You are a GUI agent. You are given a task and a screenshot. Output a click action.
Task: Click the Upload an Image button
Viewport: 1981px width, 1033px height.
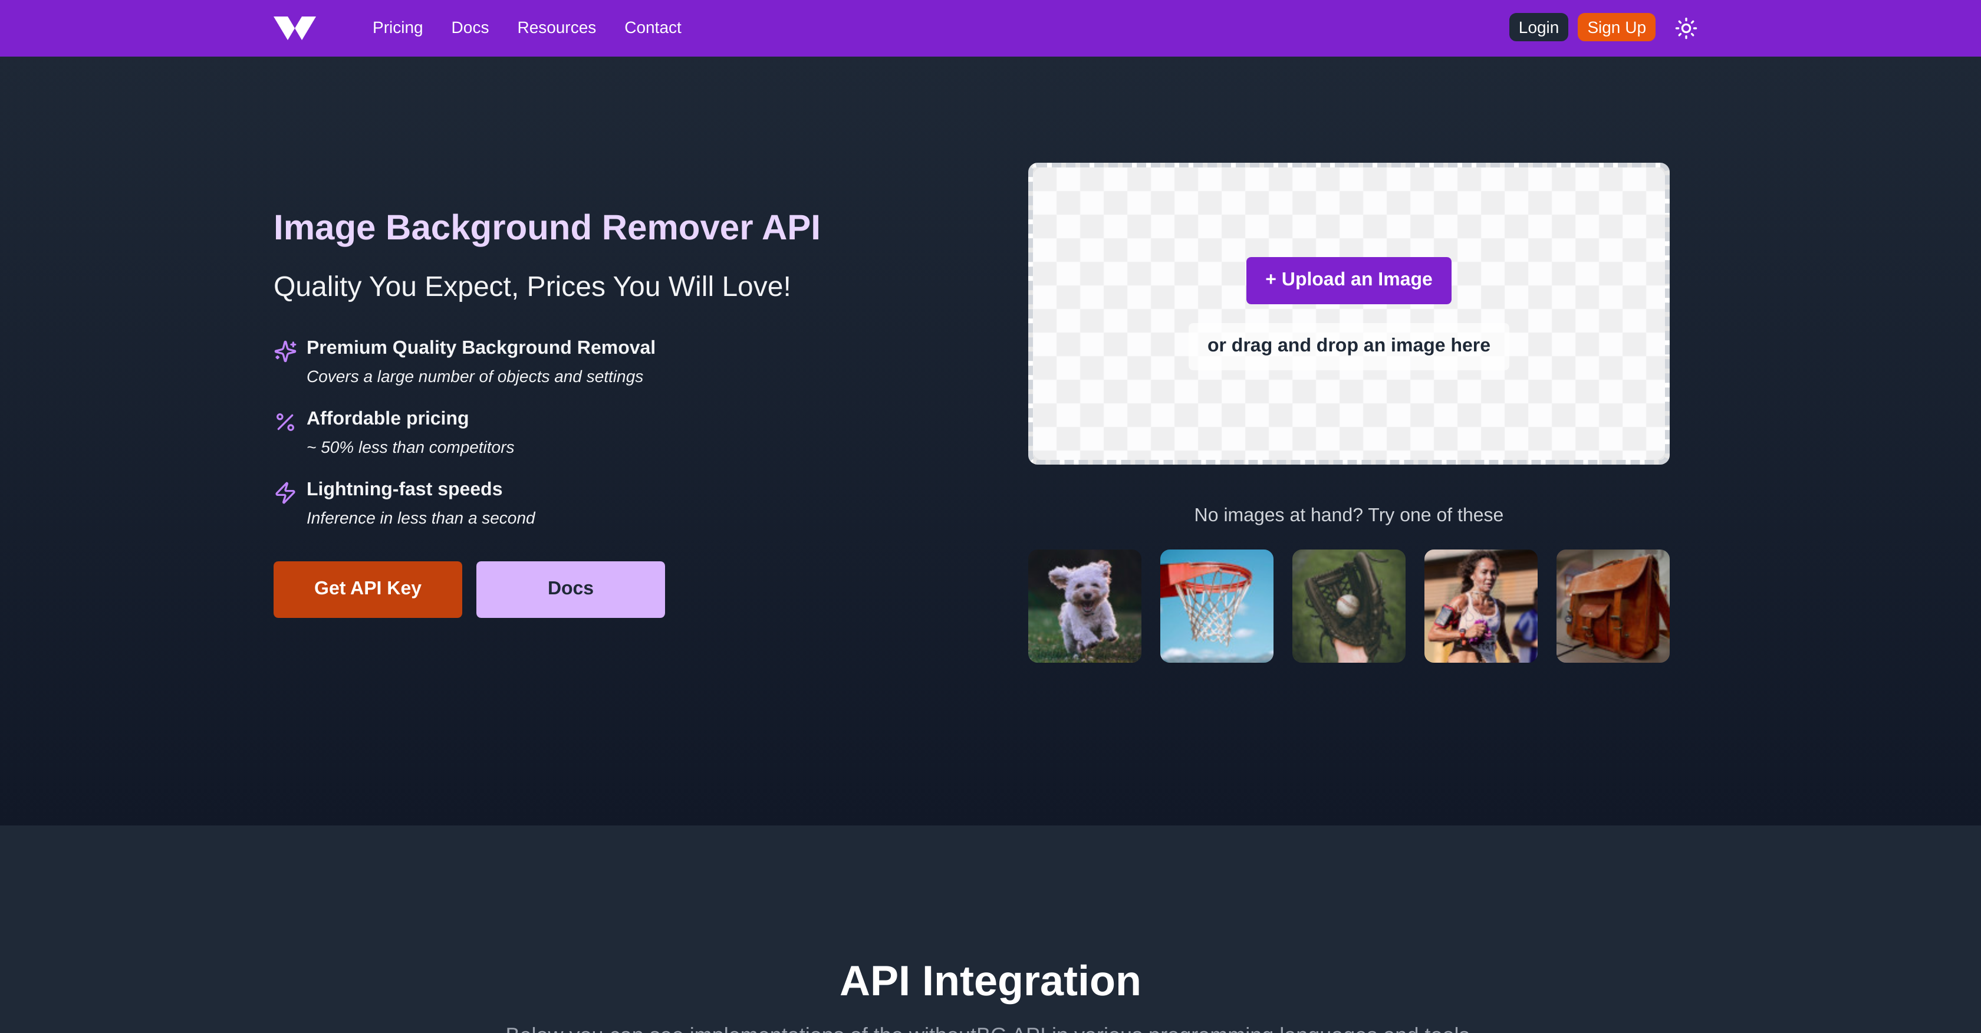pyautogui.click(x=1348, y=280)
